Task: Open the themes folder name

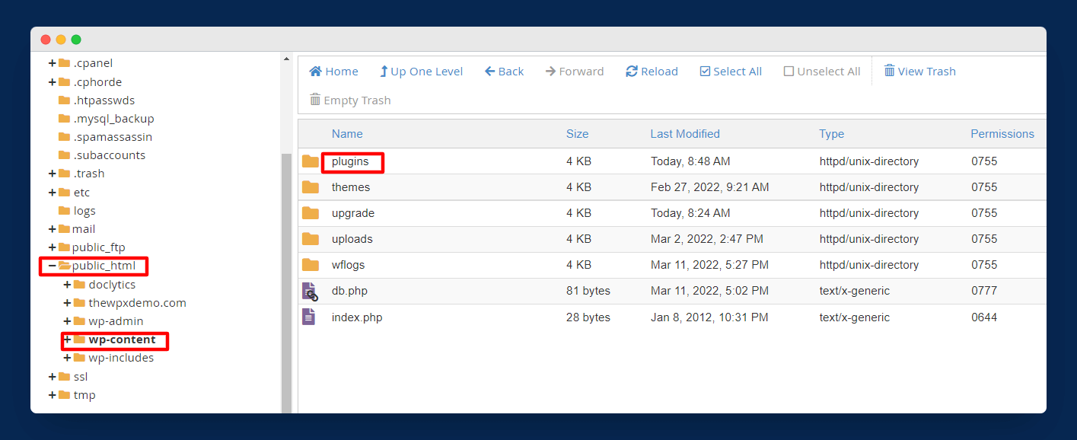Action: tap(351, 187)
